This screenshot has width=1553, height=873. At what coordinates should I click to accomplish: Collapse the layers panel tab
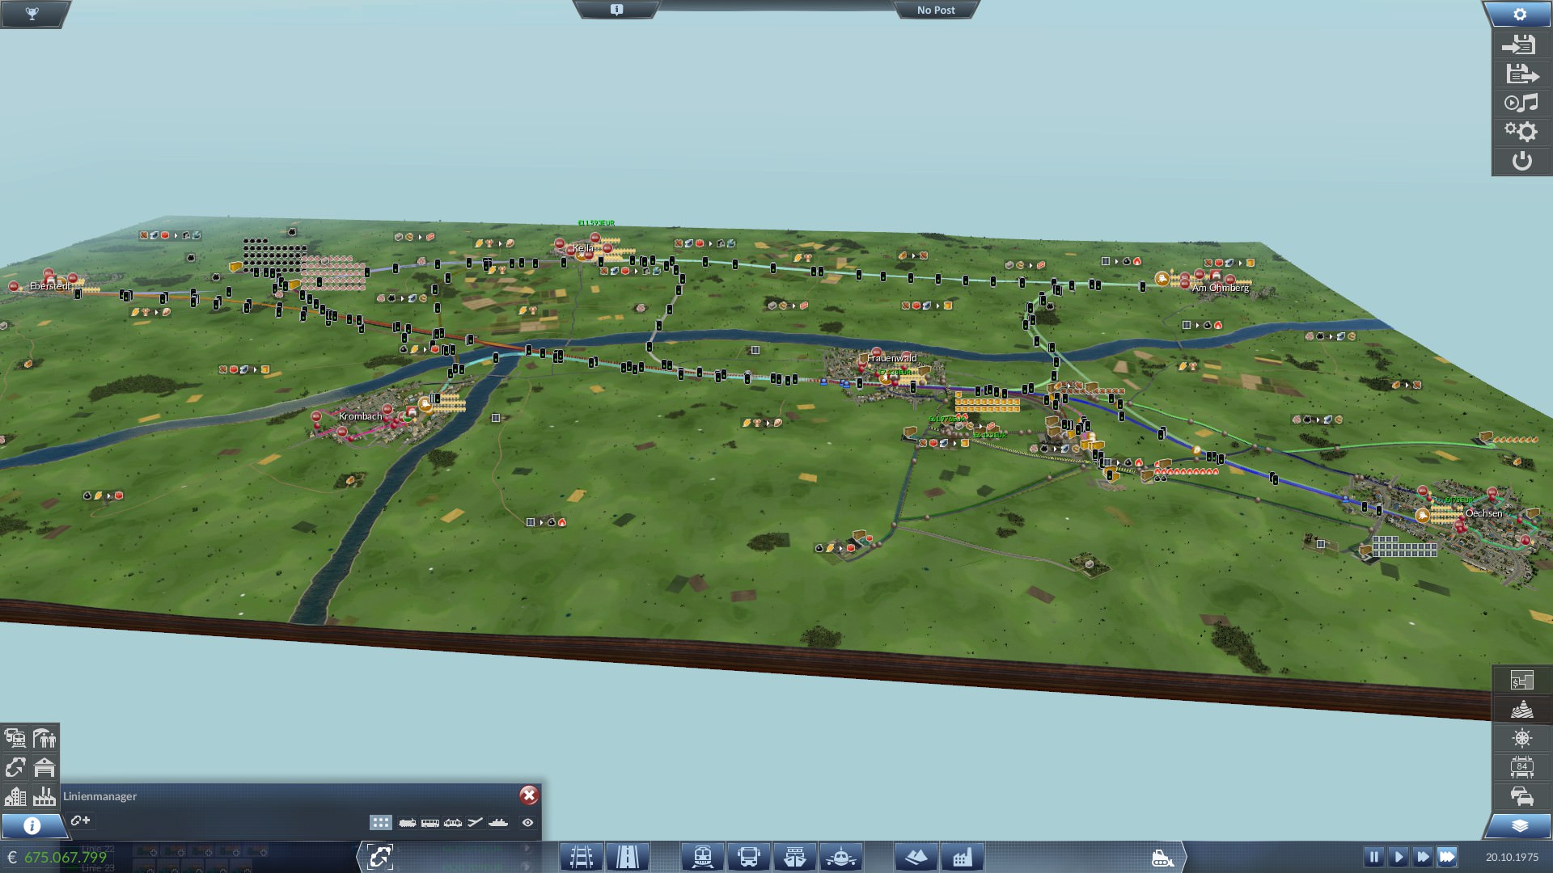click(1520, 825)
